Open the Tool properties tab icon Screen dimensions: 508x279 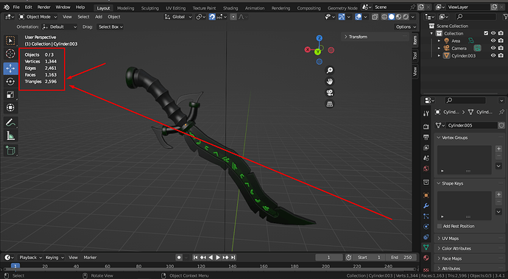click(x=426, y=113)
